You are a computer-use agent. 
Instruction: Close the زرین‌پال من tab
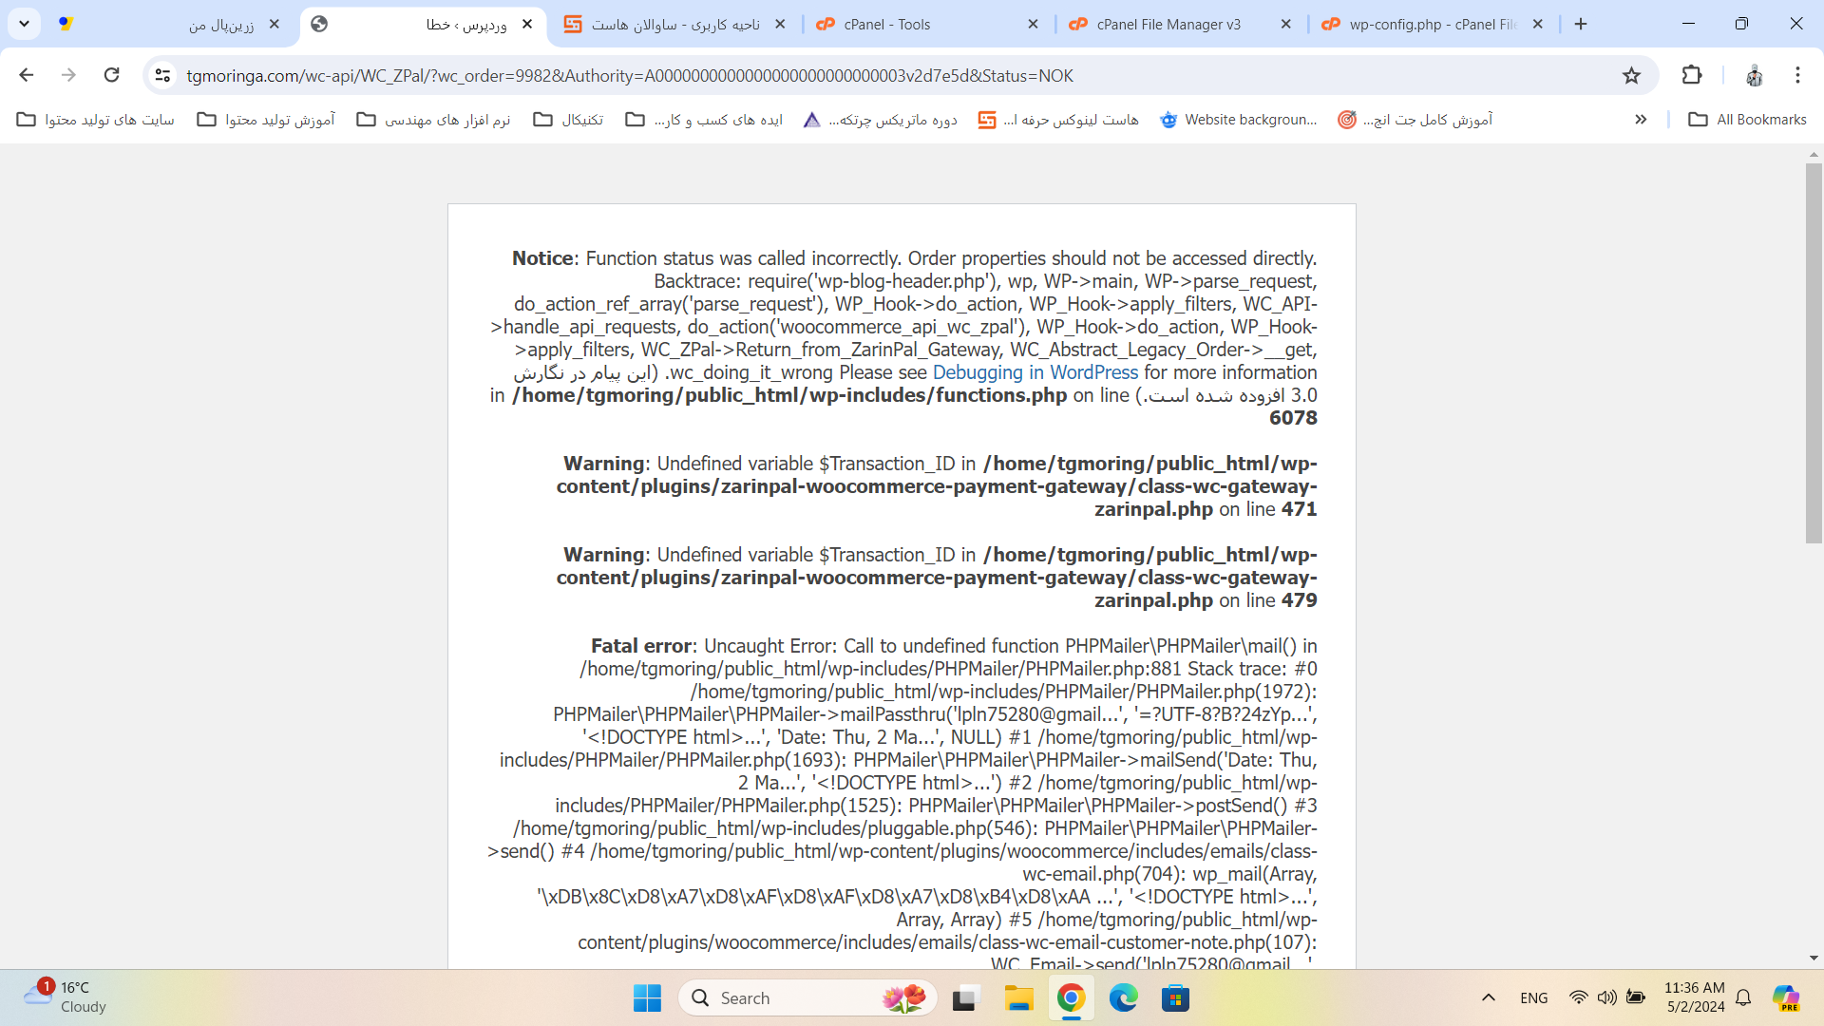click(275, 25)
